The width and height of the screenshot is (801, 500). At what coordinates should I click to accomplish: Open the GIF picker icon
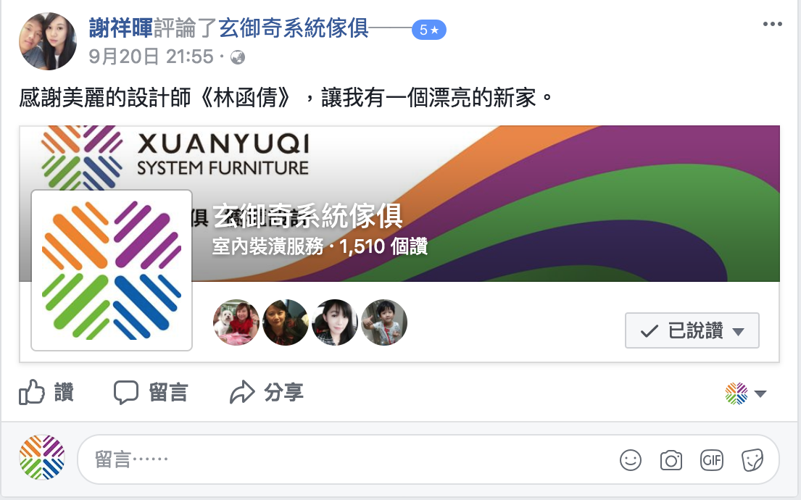[x=711, y=460]
